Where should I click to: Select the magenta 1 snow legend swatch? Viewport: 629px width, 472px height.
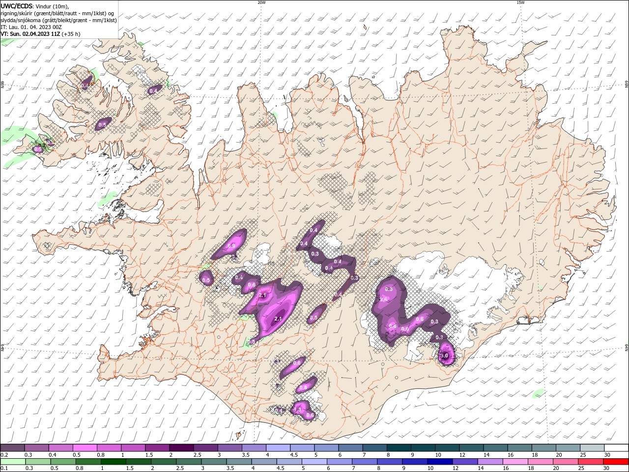[x=133, y=448]
